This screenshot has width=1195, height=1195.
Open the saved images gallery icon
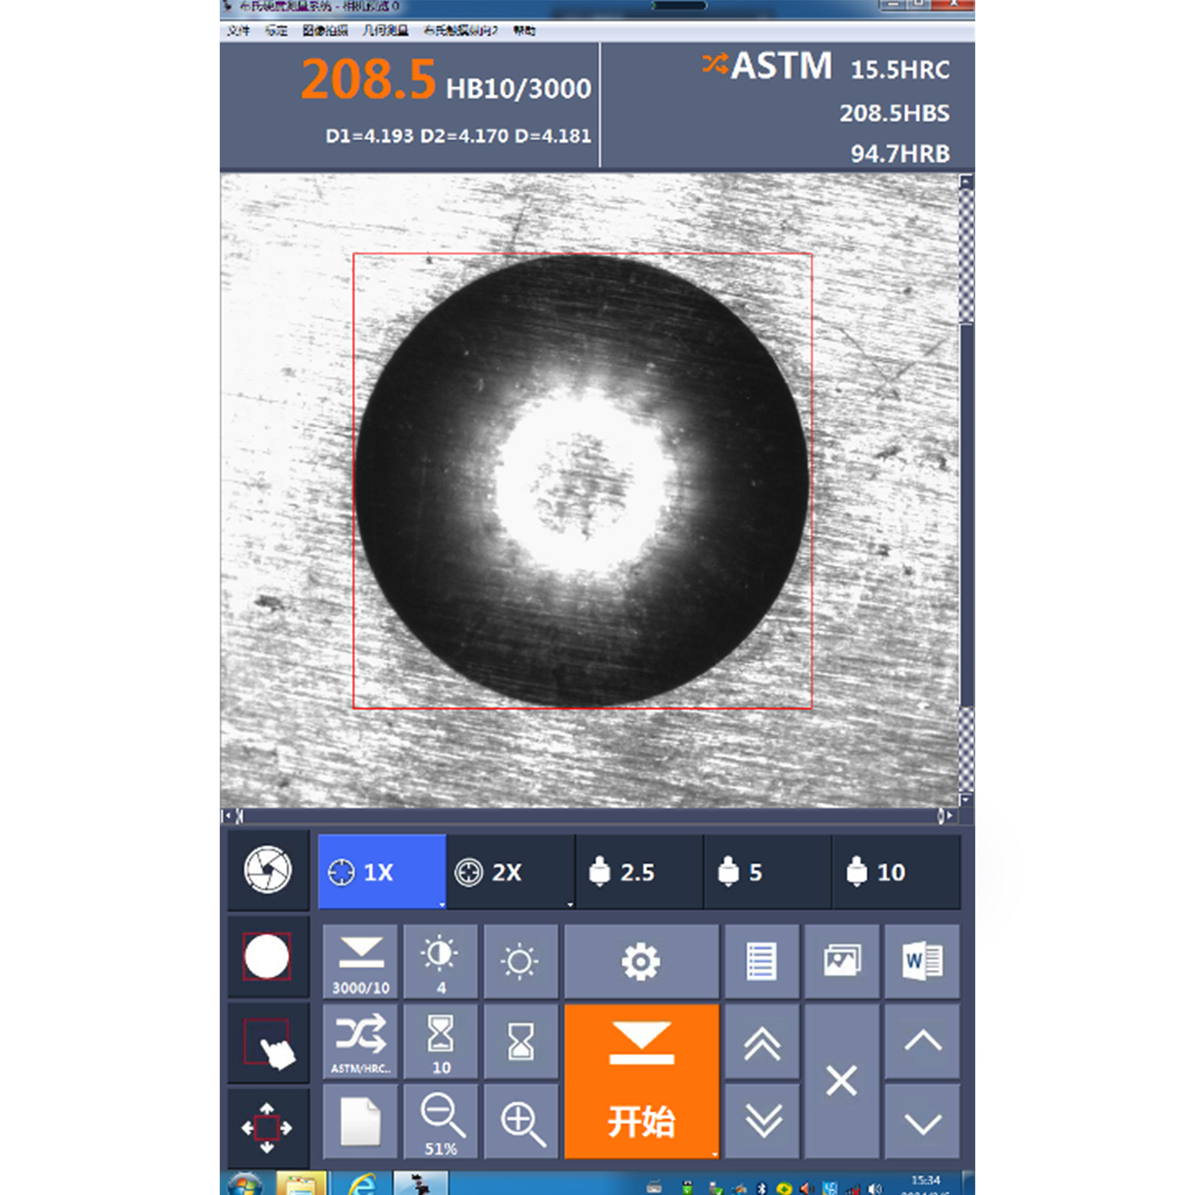click(x=841, y=961)
